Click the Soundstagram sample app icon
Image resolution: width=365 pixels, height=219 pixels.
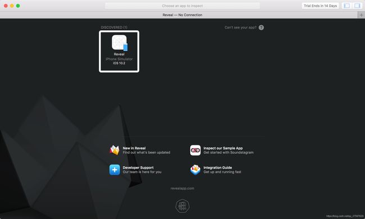[195, 150]
